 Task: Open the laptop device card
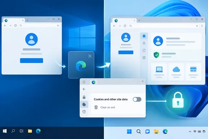pos(159,72)
